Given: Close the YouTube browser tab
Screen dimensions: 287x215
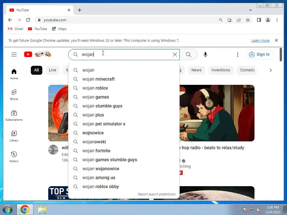Looking at the screenshot, I should pyautogui.click(x=69, y=10).
